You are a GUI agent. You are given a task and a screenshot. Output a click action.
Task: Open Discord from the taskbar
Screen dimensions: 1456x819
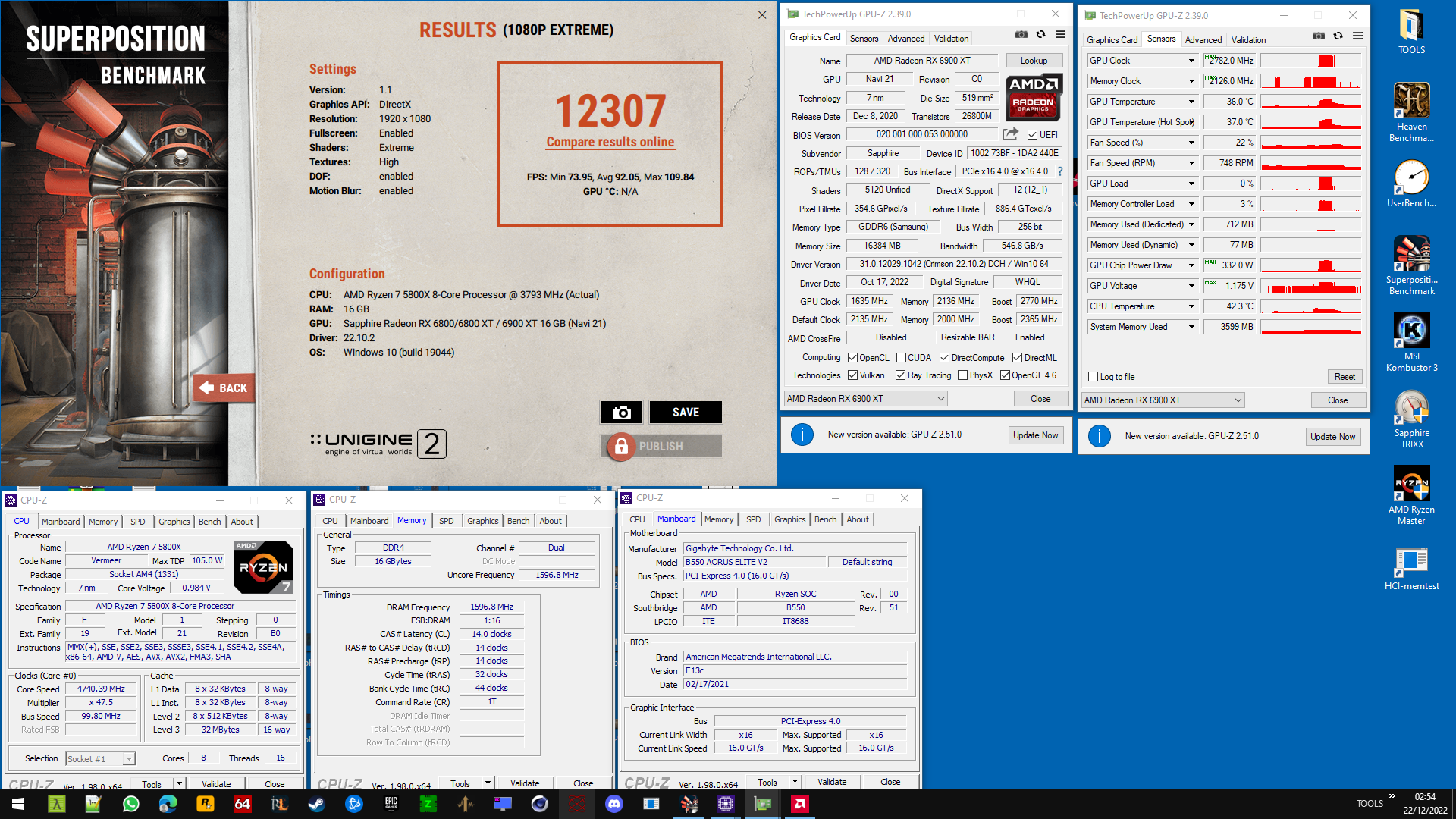(x=614, y=804)
